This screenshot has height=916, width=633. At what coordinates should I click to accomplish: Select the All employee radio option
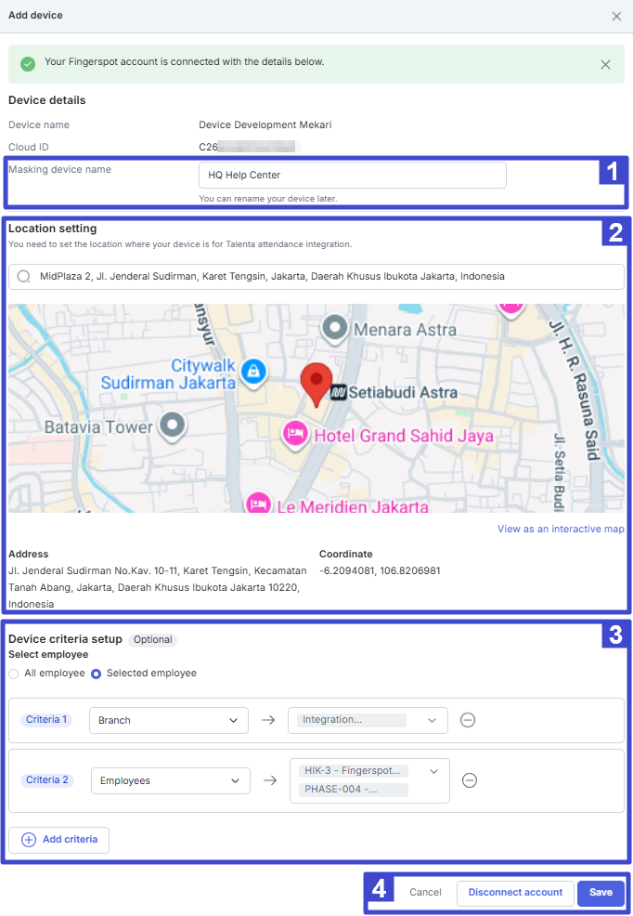(14, 674)
